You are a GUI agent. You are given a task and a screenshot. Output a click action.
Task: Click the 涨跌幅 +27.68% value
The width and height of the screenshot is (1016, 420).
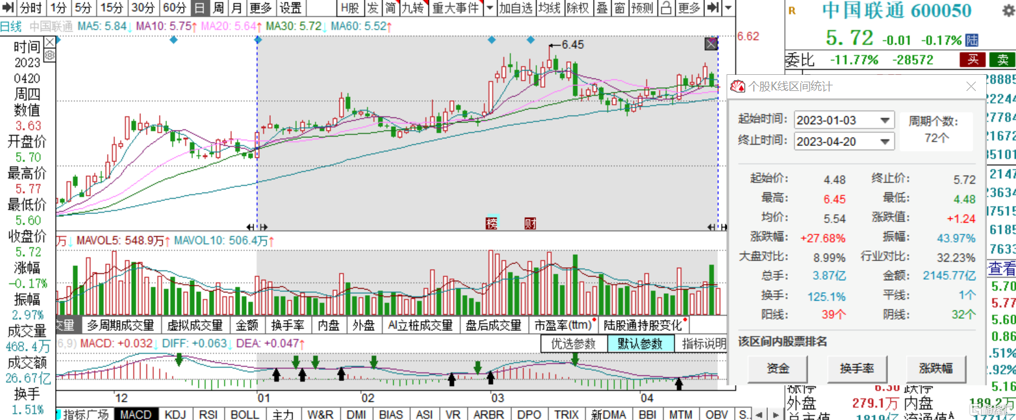point(822,238)
